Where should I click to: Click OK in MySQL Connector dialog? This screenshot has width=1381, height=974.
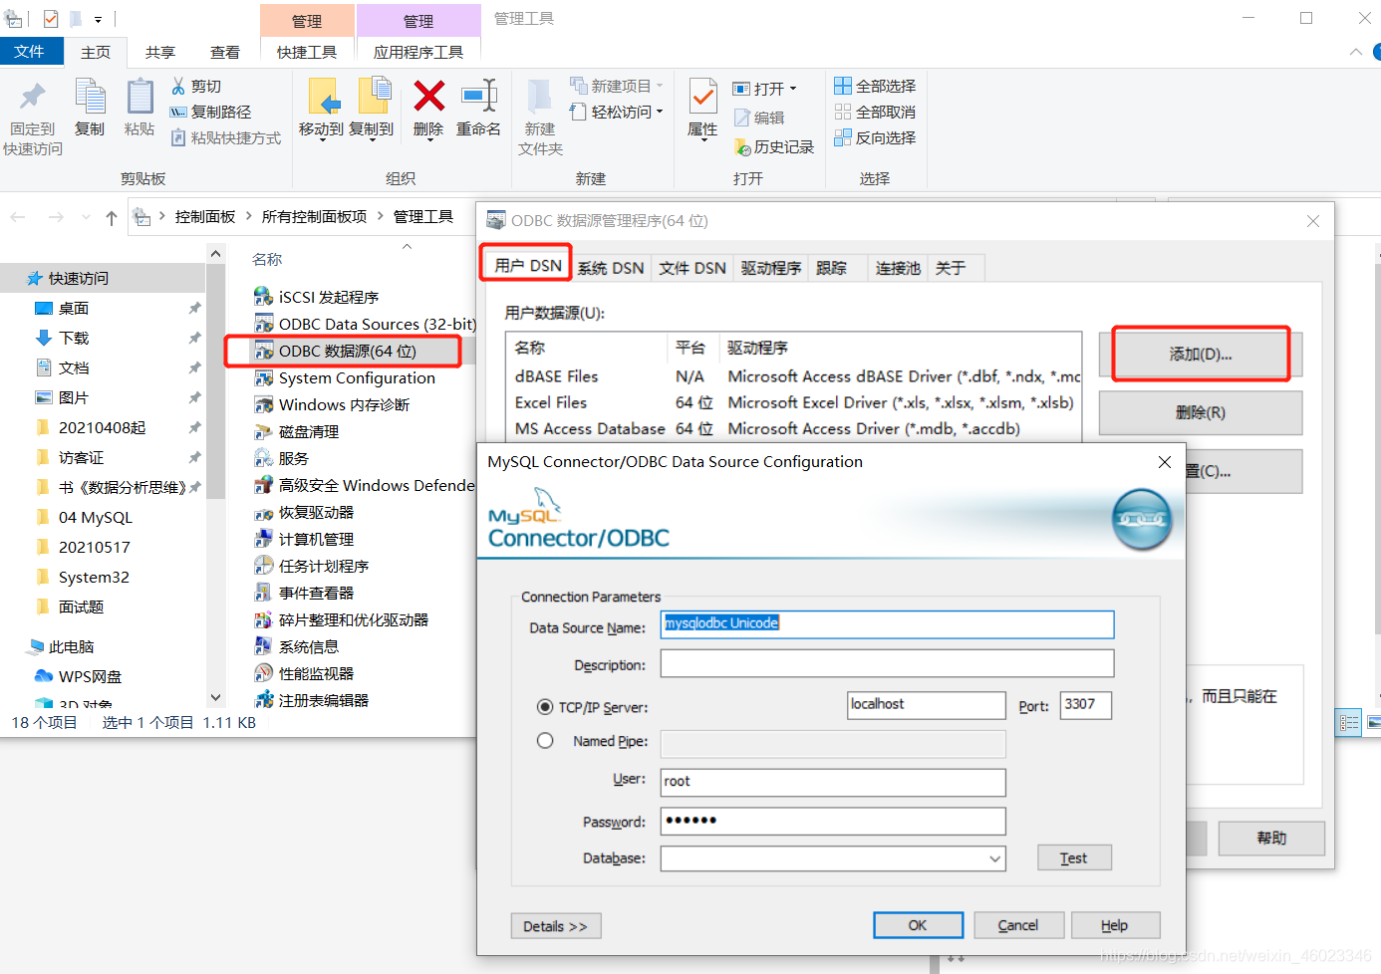pyautogui.click(x=919, y=925)
